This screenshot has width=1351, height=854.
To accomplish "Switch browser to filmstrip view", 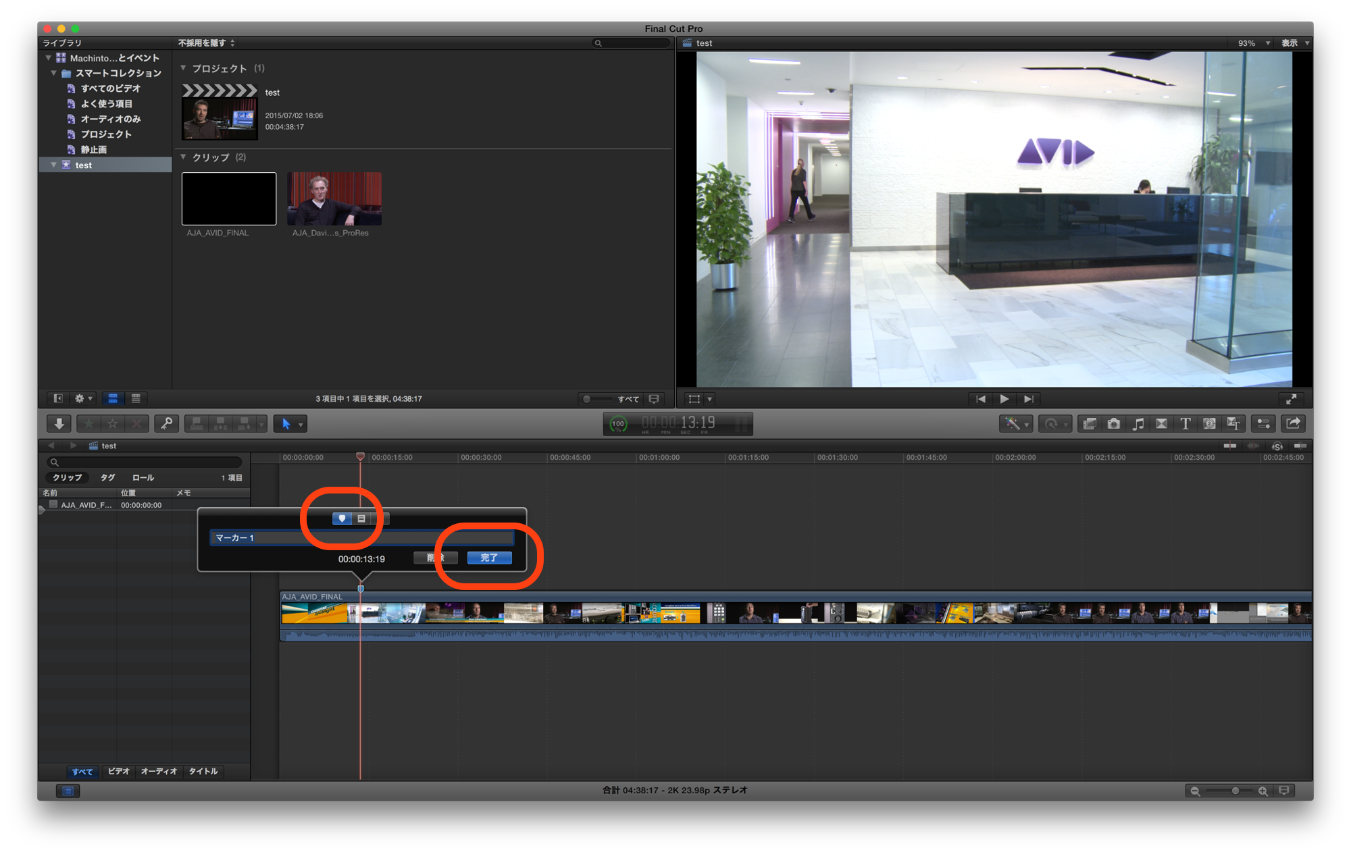I will [x=113, y=399].
